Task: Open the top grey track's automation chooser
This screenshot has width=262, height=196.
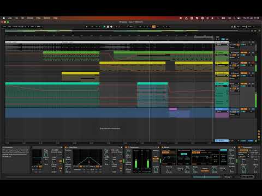Action: (x=222, y=45)
